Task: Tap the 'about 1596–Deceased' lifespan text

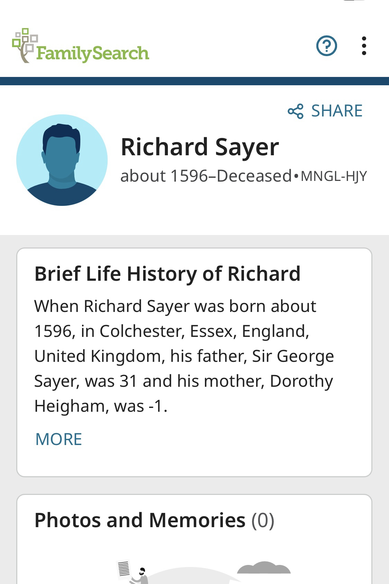Action: point(206,176)
